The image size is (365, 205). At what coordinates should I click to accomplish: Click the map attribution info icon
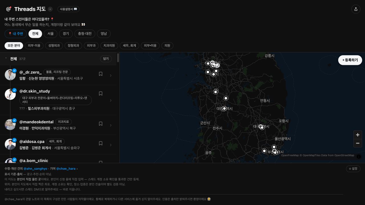click(359, 157)
